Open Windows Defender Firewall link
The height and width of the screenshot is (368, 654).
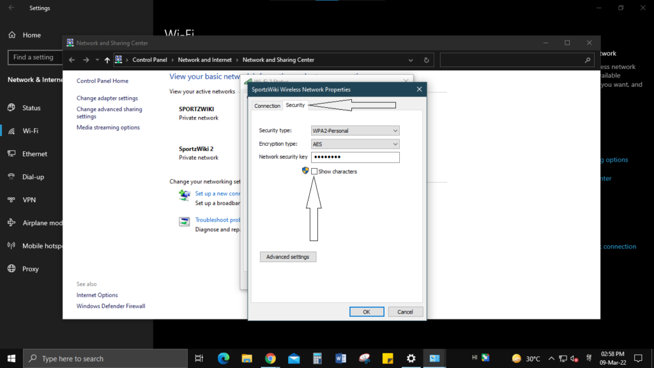click(x=111, y=306)
